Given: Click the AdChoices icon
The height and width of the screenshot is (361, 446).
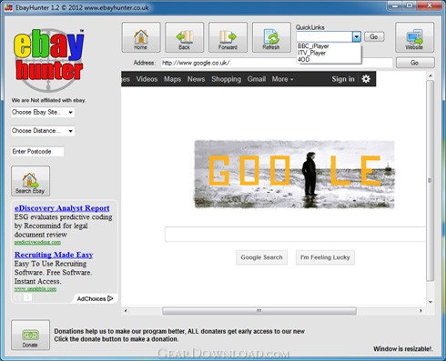Looking at the screenshot, I should coord(110,298).
